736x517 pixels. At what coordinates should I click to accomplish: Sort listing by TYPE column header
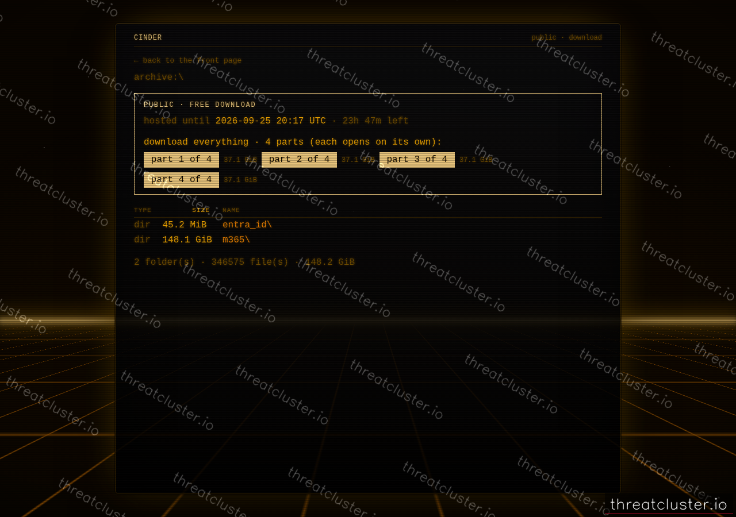tap(143, 210)
